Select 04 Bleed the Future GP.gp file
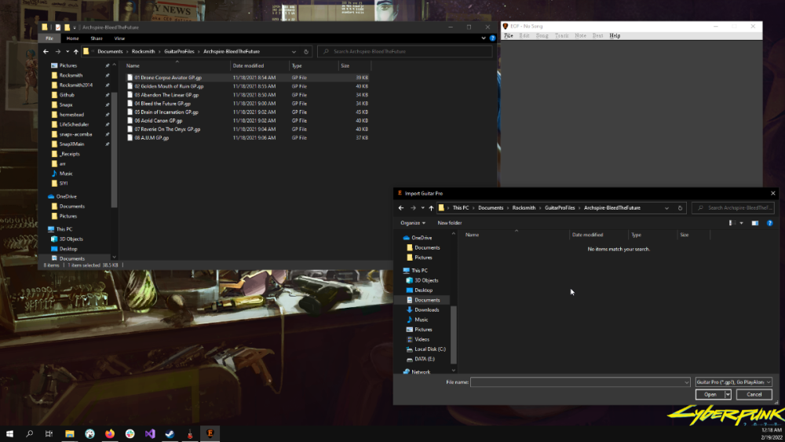The height and width of the screenshot is (442, 785). coord(162,104)
